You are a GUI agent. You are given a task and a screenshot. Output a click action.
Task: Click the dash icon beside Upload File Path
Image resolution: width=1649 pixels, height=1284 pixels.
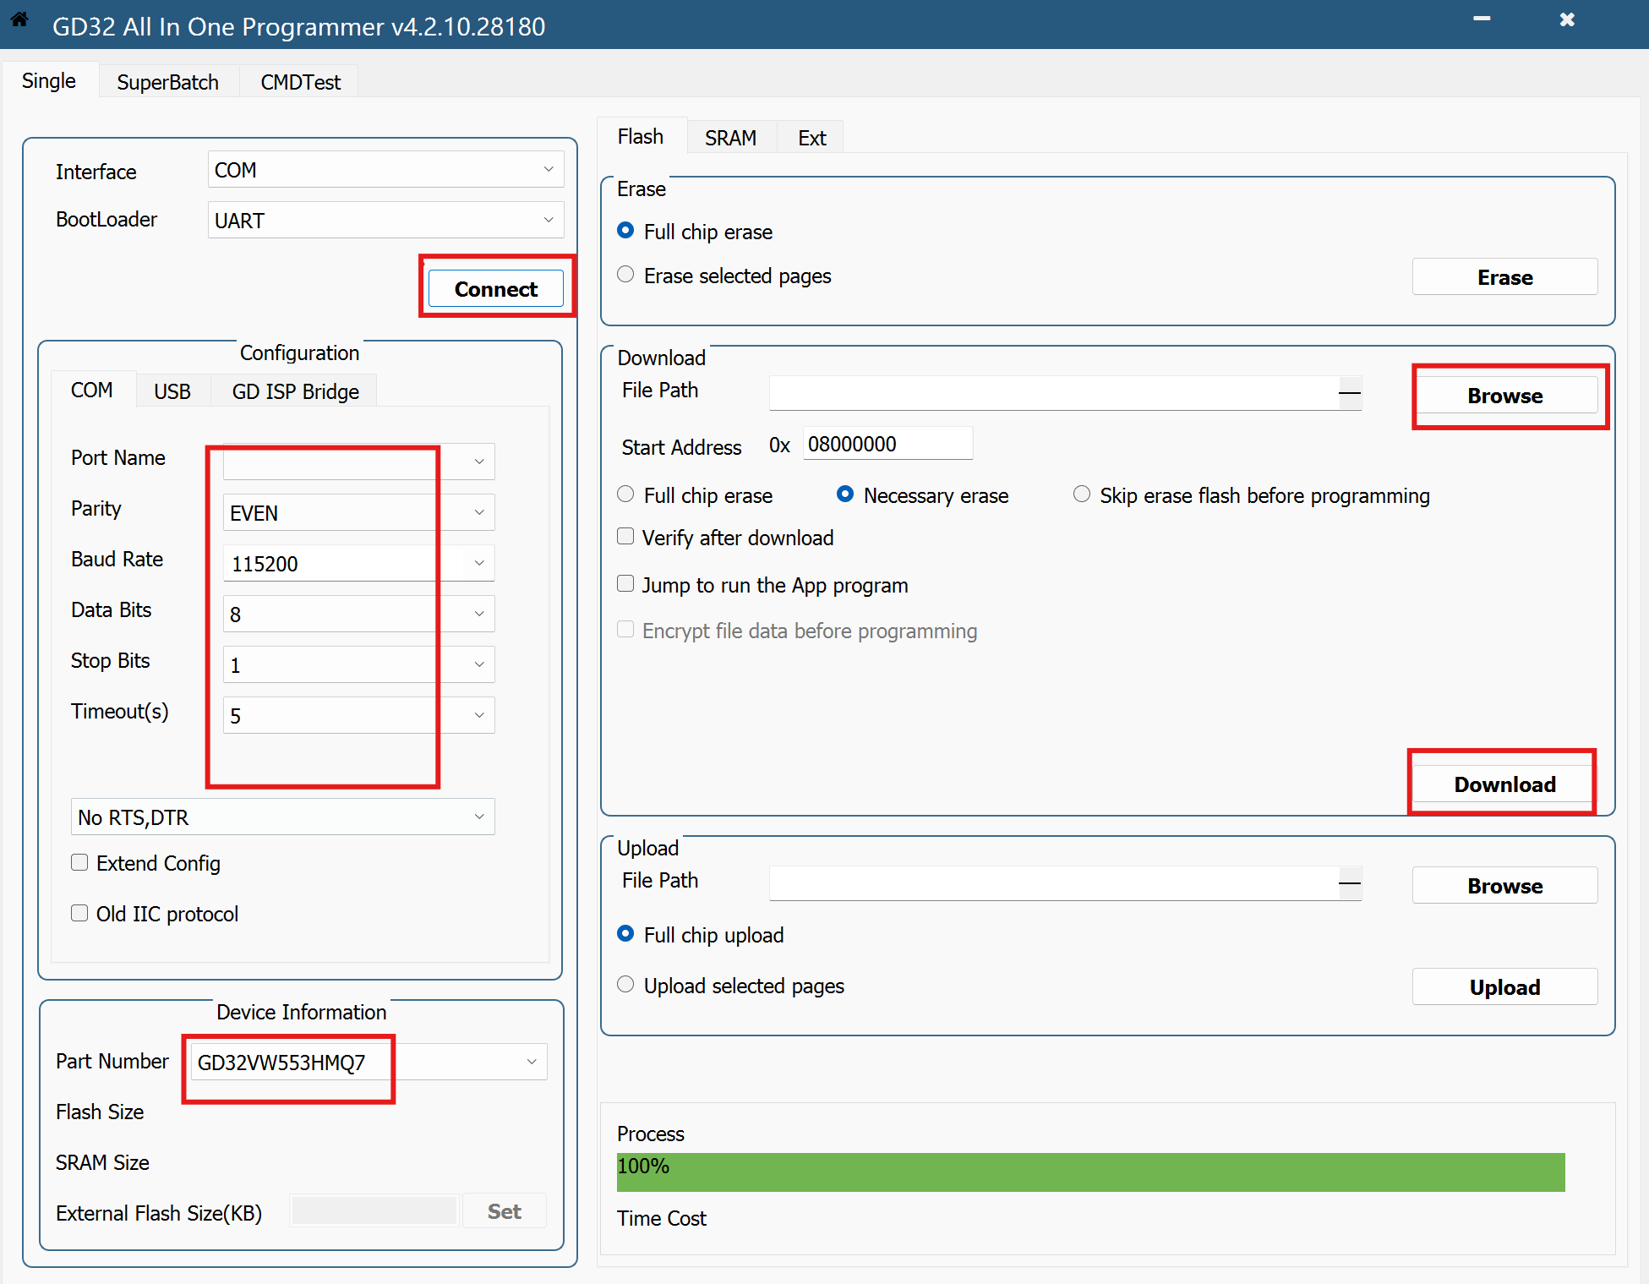tap(1350, 883)
